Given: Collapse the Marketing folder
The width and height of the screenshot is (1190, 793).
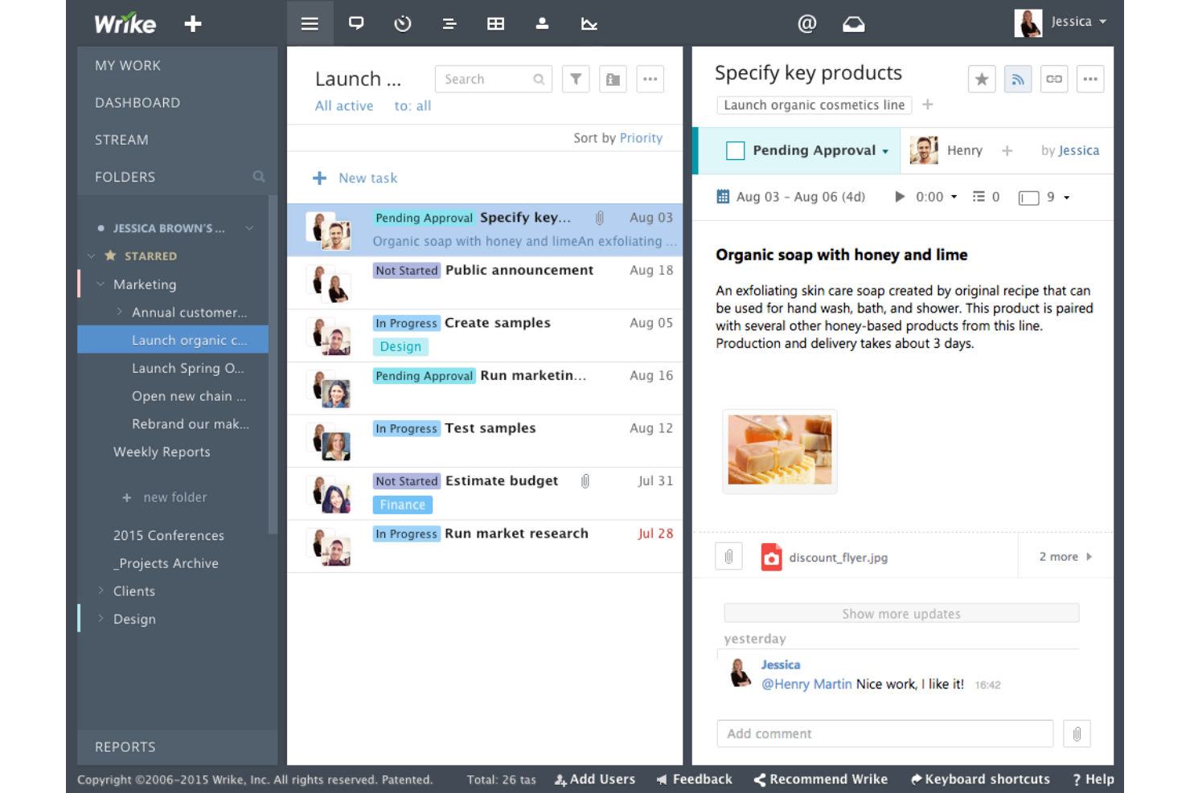Looking at the screenshot, I should 101,284.
